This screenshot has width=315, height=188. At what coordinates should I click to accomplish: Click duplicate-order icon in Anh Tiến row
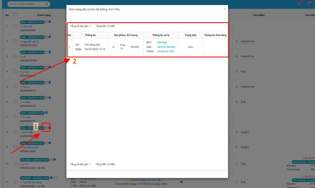pos(46,128)
